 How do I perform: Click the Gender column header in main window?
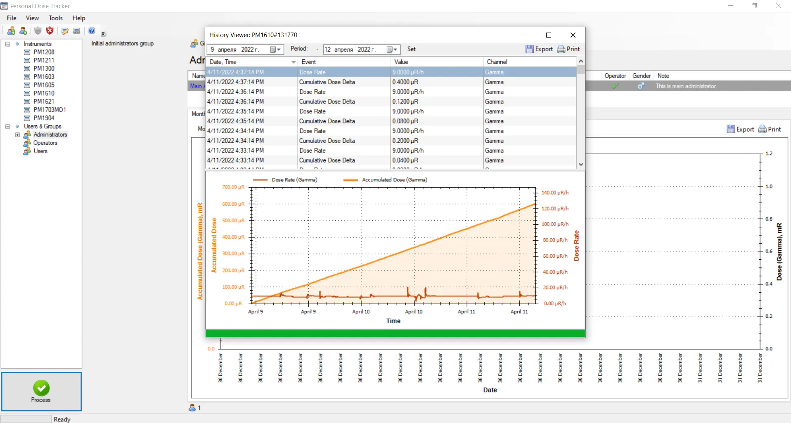click(x=642, y=76)
